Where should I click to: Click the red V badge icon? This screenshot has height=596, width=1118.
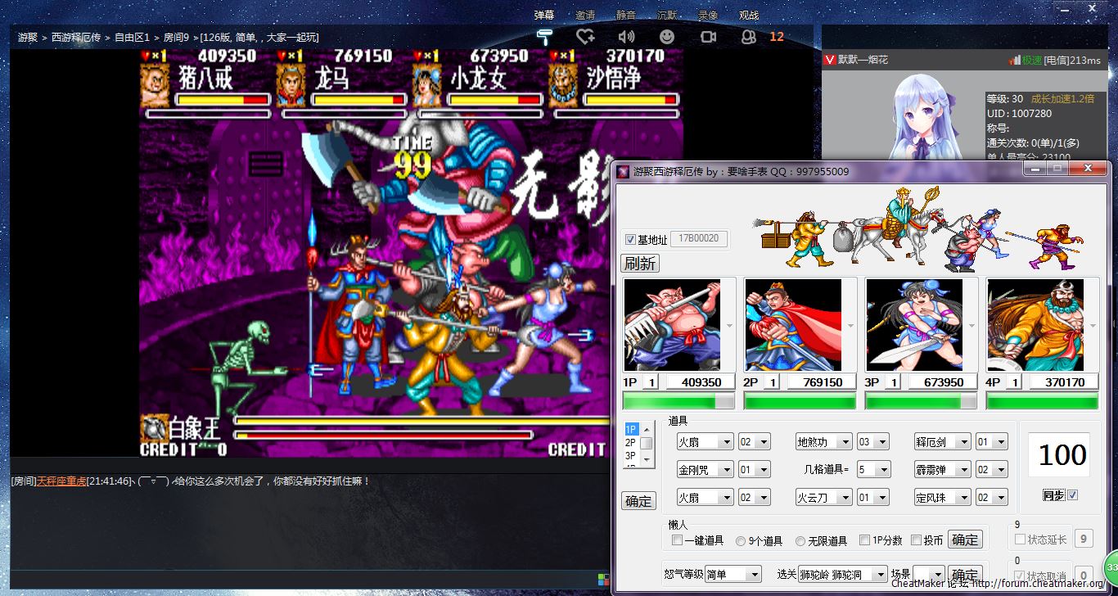pos(830,60)
